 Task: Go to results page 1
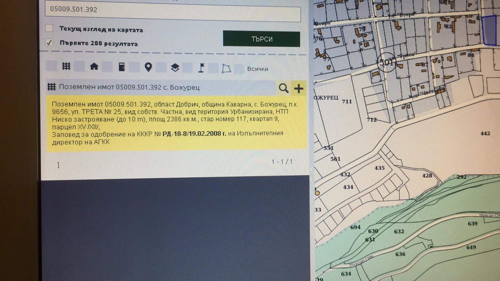pos(58,165)
